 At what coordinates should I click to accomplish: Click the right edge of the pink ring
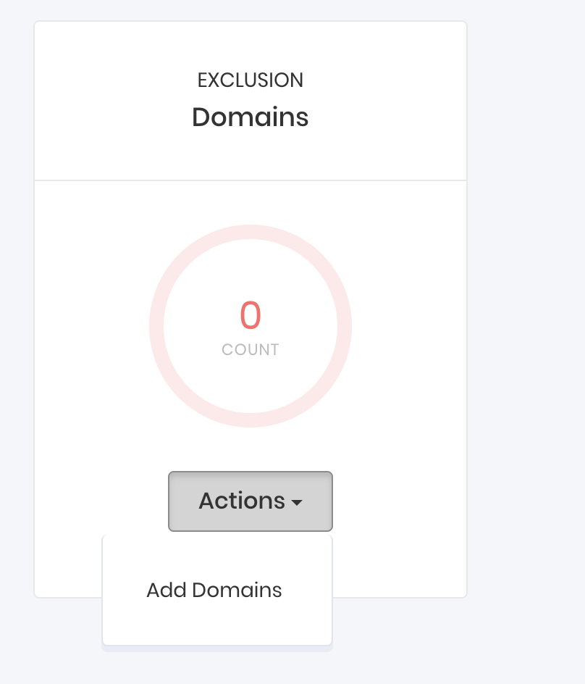pos(345,326)
